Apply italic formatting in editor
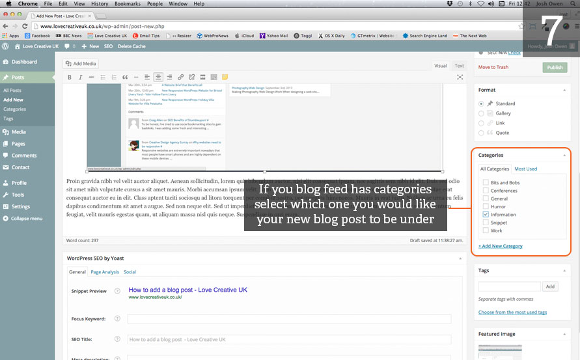 tap(81, 77)
